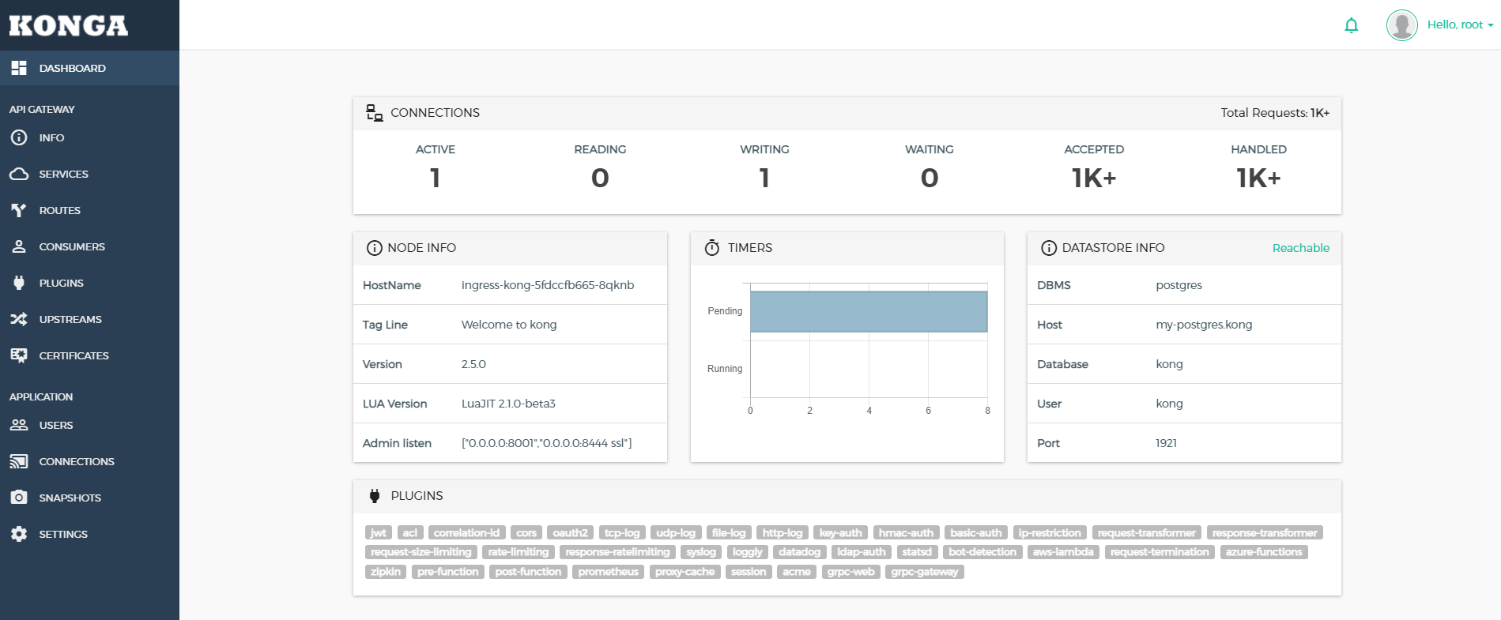Viewport: 1501px width, 620px height.
Task: Click the proxy-cache plugin tag
Action: pyautogui.click(x=685, y=572)
